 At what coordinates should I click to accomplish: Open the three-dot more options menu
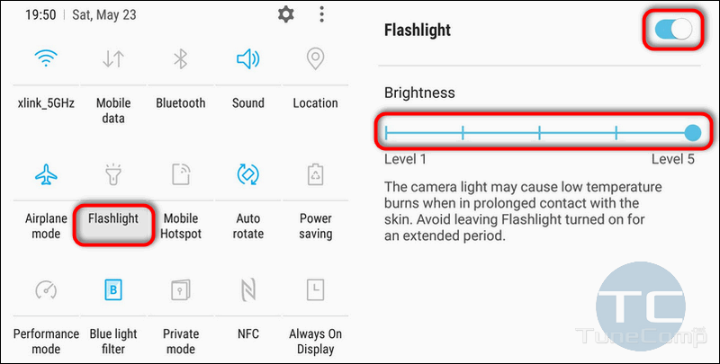point(322,14)
